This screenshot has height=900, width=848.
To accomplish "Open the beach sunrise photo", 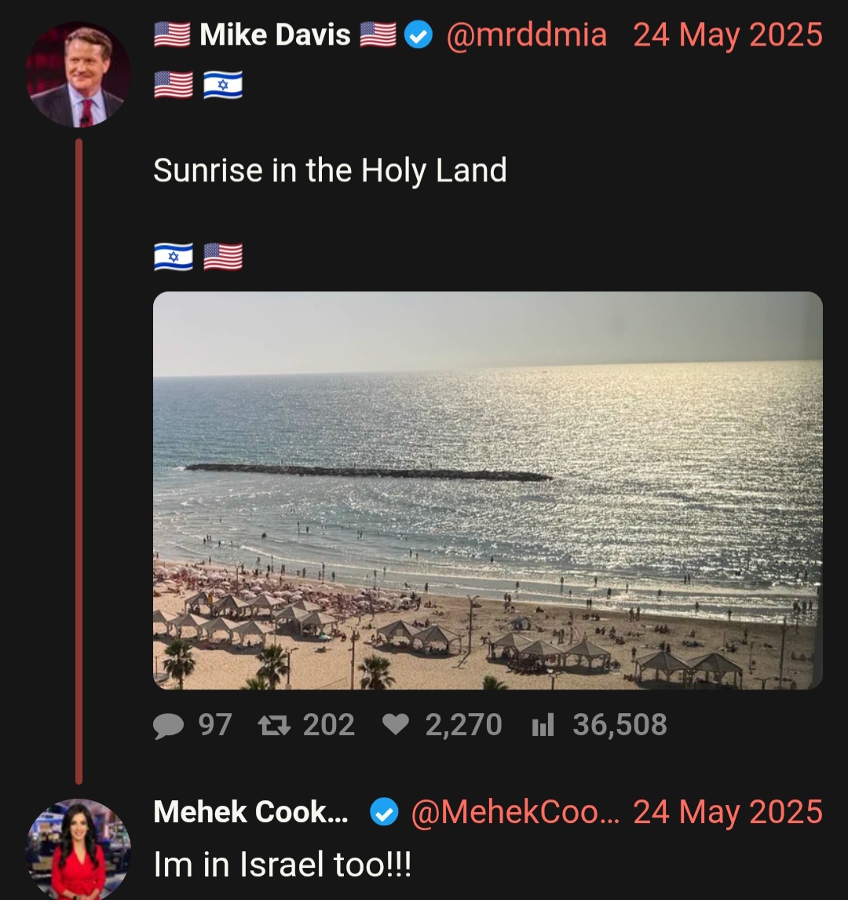I will 488,490.
